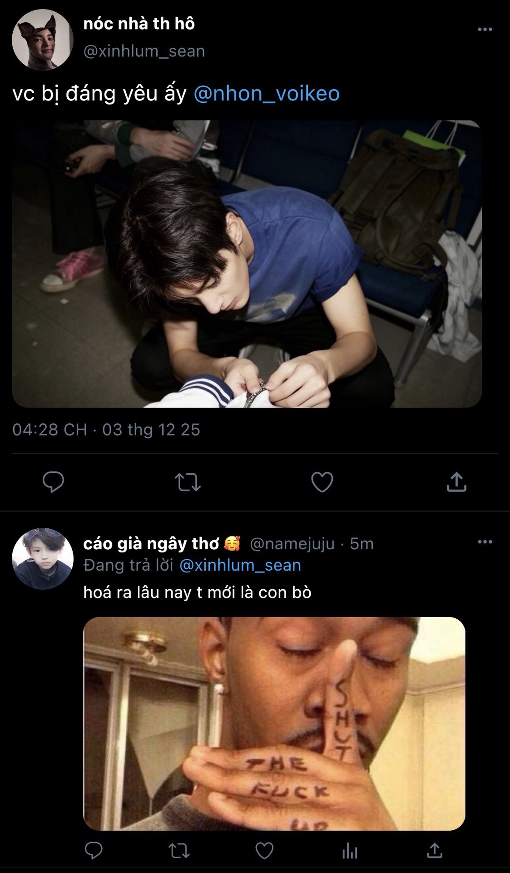Viewport: 510px width, 873px height.
Task: View analytics for namejuju's reply
Action: click(x=350, y=850)
